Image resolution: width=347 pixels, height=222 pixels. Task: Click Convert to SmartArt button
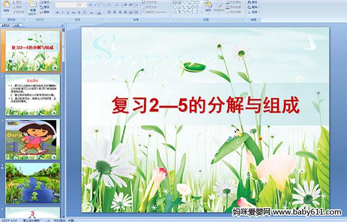156,12
